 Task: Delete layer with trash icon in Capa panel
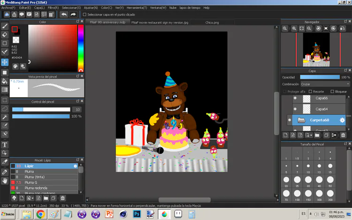(343, 135)
